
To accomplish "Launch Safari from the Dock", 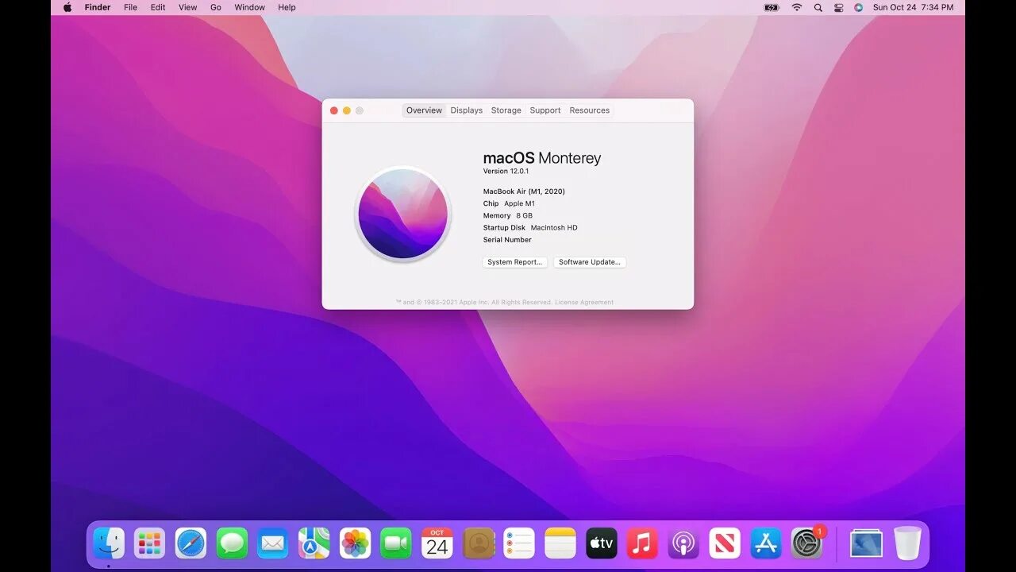I will 190,543.
